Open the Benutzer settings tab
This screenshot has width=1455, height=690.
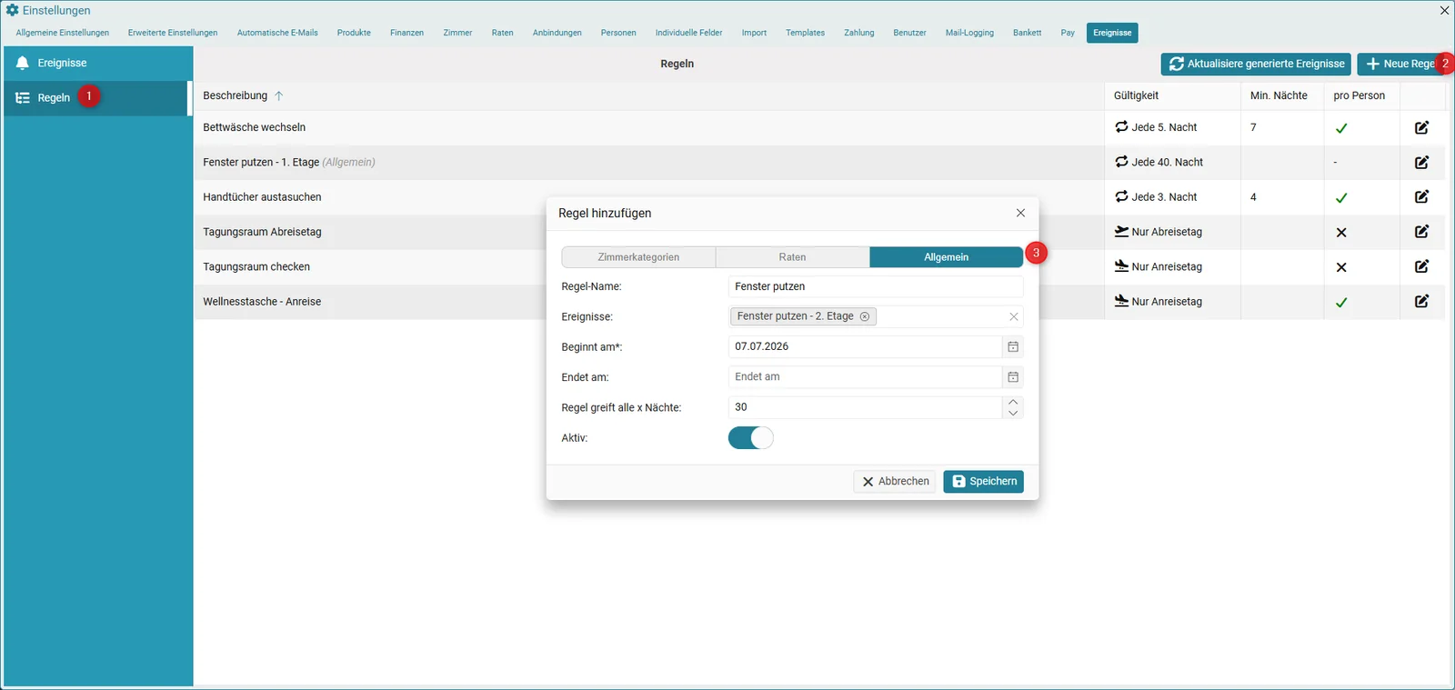(x=909, y=33)
